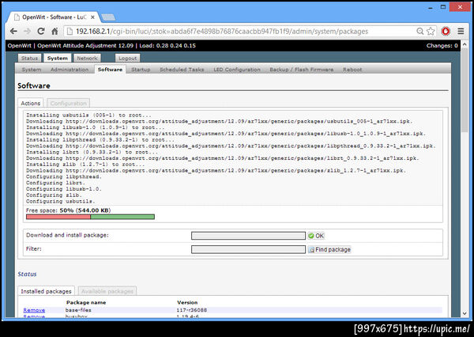
Task: Click the Find package magnifier icon
Action: [x=311, y=249]
